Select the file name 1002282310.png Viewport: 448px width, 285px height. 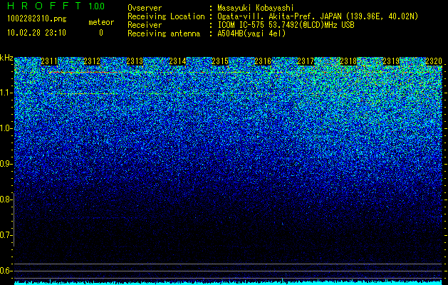click(37, 19)
